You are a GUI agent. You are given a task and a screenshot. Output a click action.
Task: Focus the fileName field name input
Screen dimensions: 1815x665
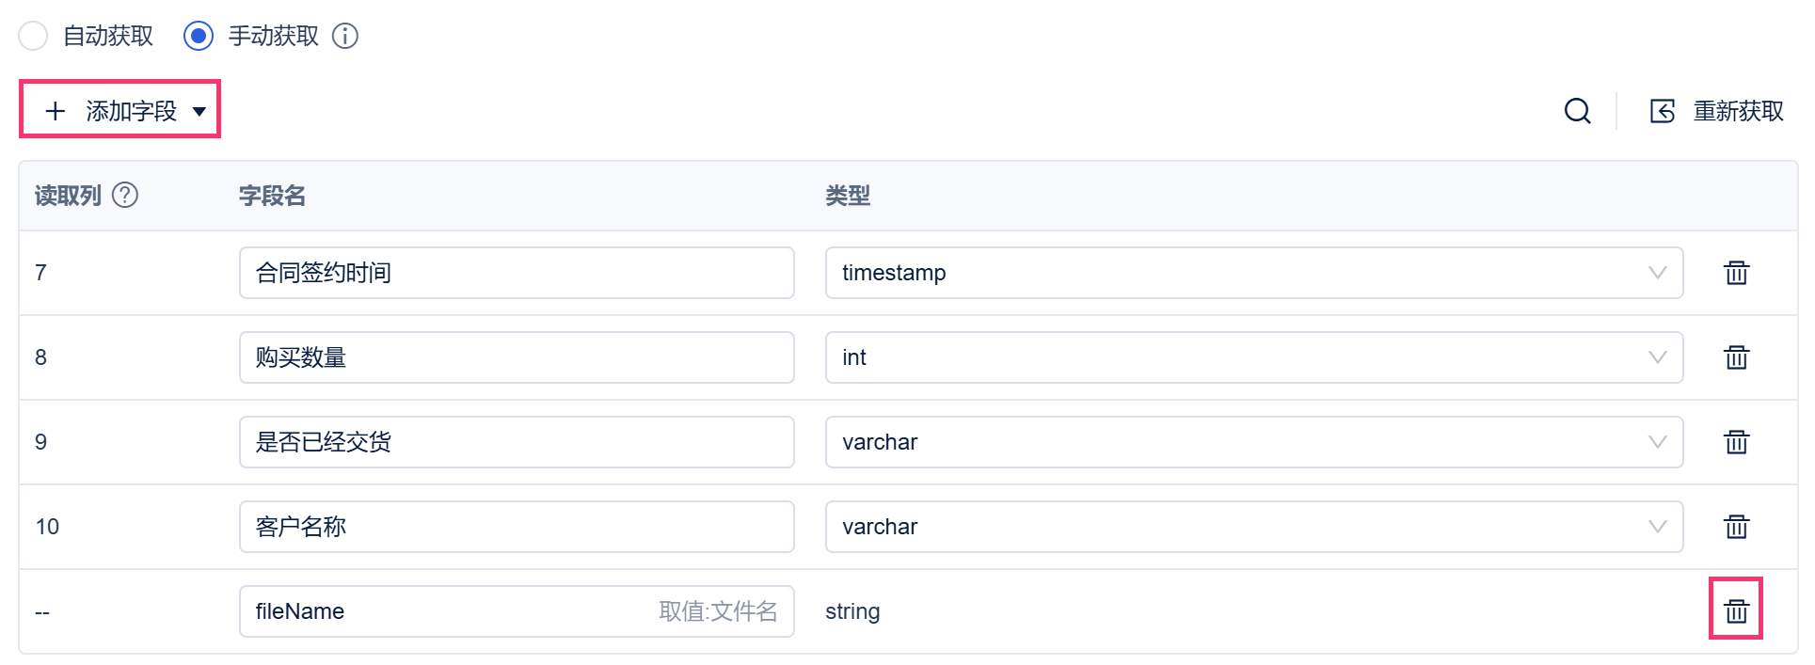pos(517,611)
